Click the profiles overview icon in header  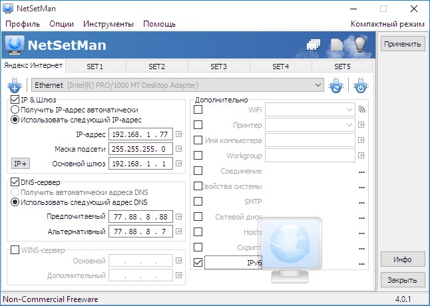pyautogui.click(x=314, y=45)
